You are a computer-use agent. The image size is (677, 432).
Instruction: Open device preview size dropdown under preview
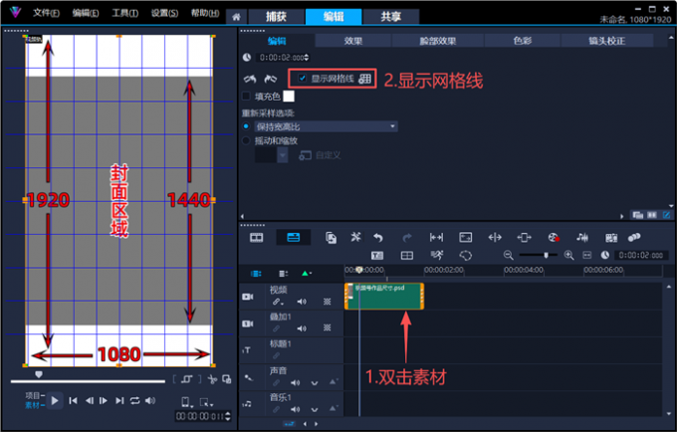tap(186, 402)
